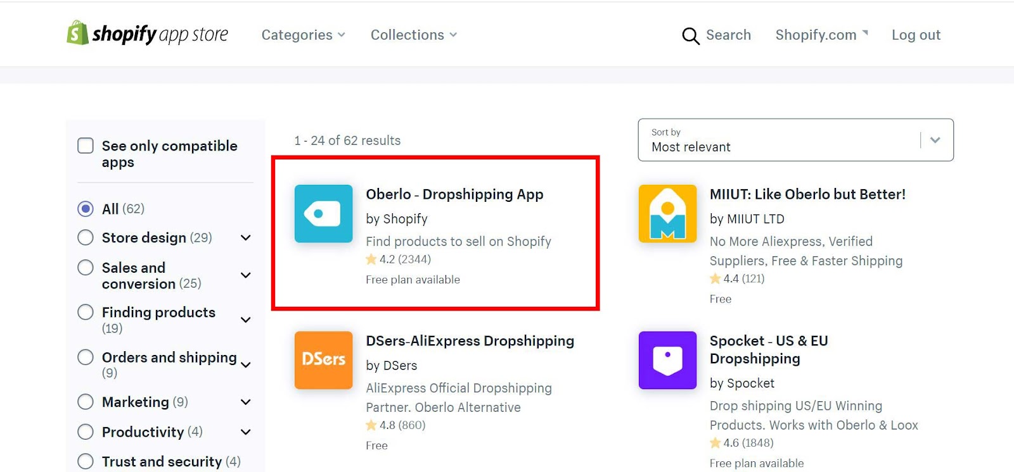Select the Productivity radio button
The image size is (1014, 472).
pyautogui.click(x=86, y=432)
